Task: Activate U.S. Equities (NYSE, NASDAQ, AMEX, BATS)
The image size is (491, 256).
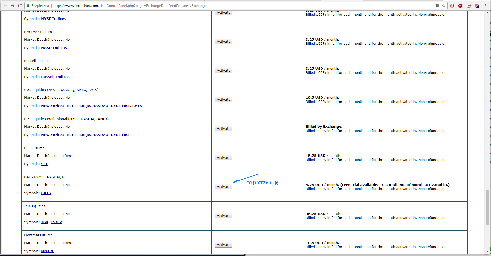Action: pyautogui.click(x=223, y=99)
